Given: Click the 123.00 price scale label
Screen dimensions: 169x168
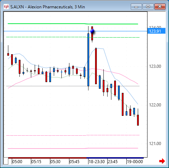Looking at the screenshot, I should (x=155, y=66).
